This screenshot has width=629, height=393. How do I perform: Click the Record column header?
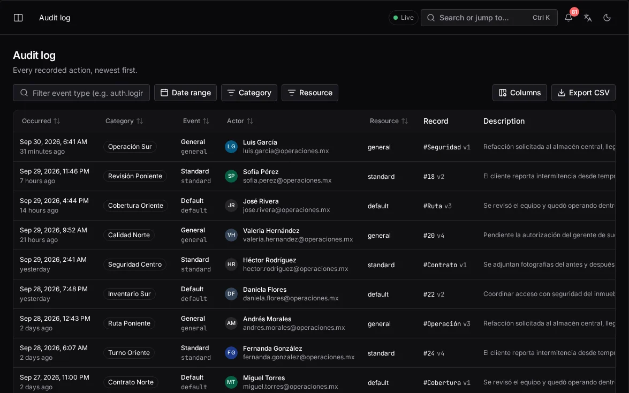click(436, 121)
